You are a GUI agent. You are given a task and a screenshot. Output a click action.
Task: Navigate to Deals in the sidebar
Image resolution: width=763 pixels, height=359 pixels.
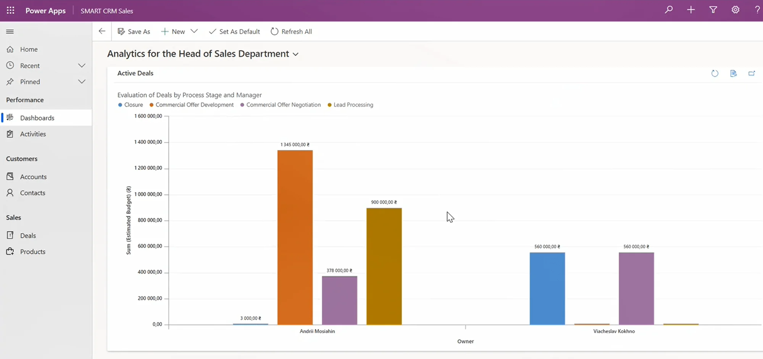coord(28,235)
